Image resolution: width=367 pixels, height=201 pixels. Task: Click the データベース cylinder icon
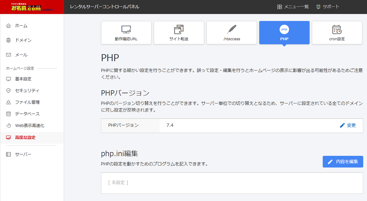tap(9, 114)
